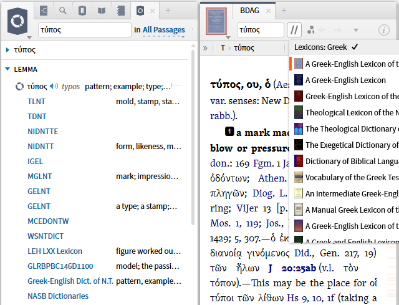Choose The Exegetical Dictionary entry
The height and width of the screenshot is (305, 399).
point(344,145)
